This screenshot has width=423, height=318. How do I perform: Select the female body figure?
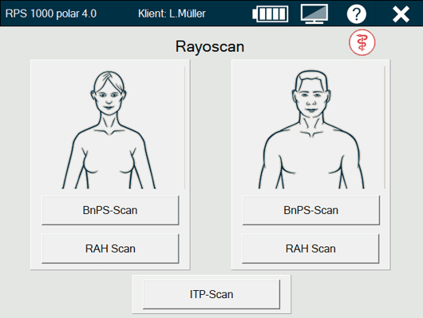(109, 129)
